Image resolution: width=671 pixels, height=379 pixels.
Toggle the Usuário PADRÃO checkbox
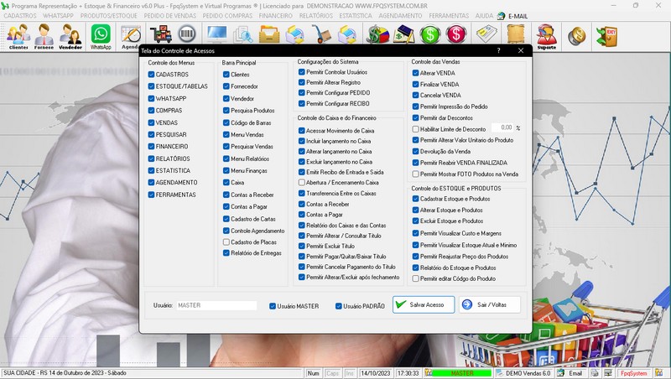click(x=339, y=306)
